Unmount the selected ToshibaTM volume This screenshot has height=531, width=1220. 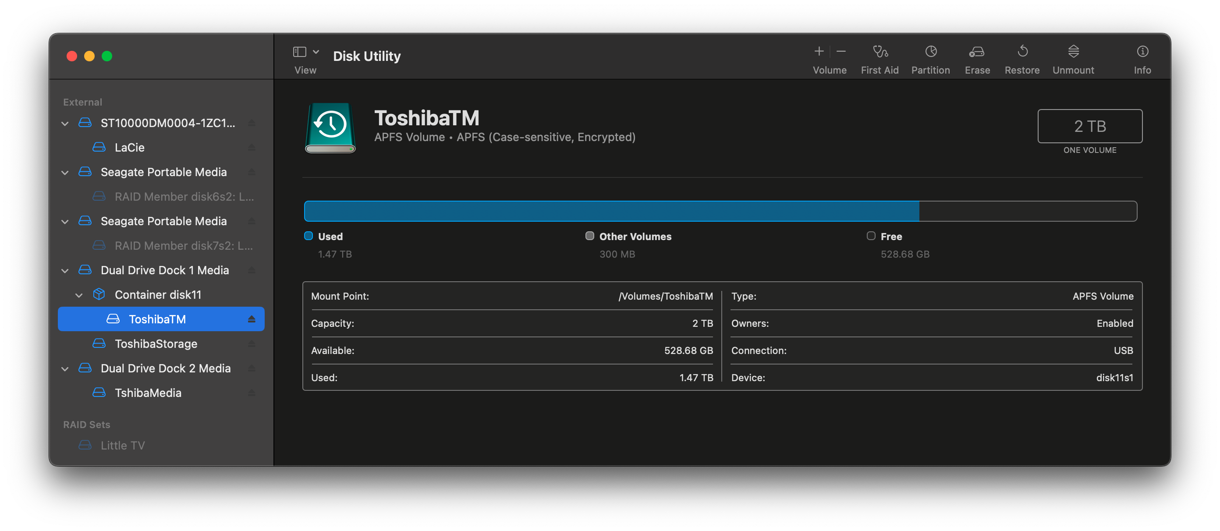coord(1073,52)
